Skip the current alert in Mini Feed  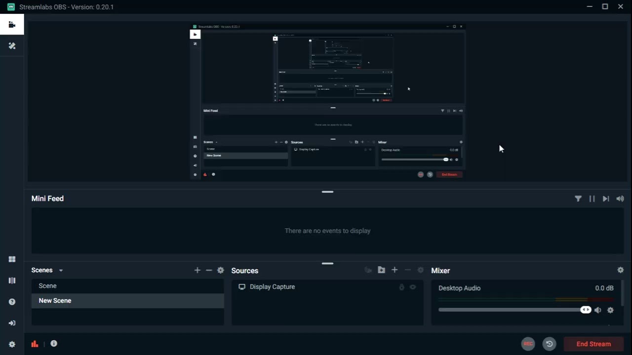coord(606,199)
